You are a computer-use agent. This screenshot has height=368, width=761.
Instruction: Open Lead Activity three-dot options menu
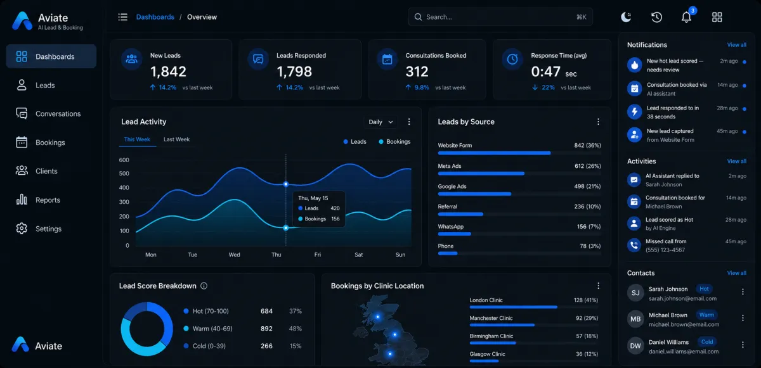tap(409, 122)
